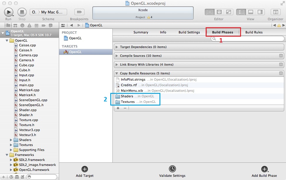Toggle the Utilities panel view
The width and height of the screenshot is (286, 180).
260,12
